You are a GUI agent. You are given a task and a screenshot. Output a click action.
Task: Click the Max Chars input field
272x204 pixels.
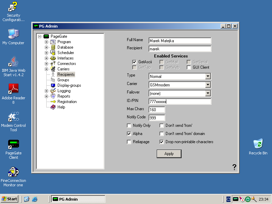157,109
